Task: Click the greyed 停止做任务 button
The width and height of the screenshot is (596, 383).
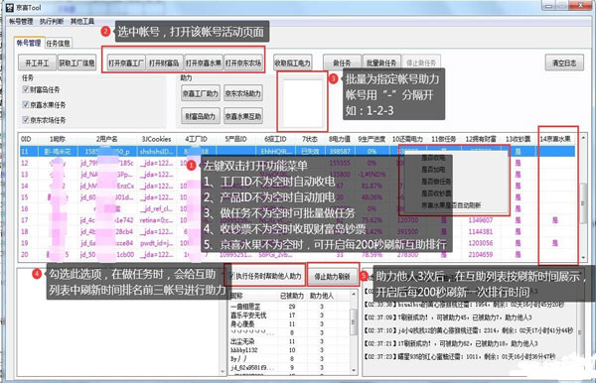Action: pos(421,64)
